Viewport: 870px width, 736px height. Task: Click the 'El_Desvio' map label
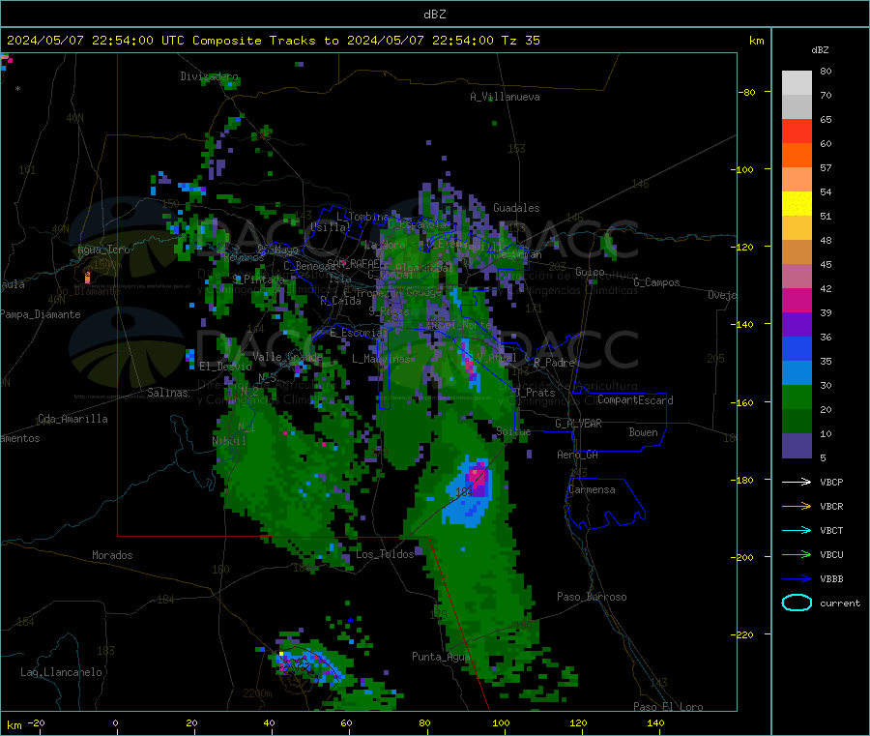(x=225, y=367)
